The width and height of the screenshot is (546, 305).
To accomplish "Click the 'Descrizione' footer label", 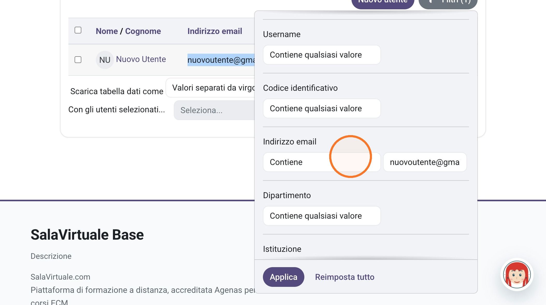I will tap(51, 256).
